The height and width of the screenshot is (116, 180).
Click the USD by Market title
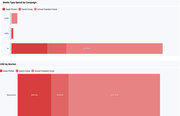point(8,64)
